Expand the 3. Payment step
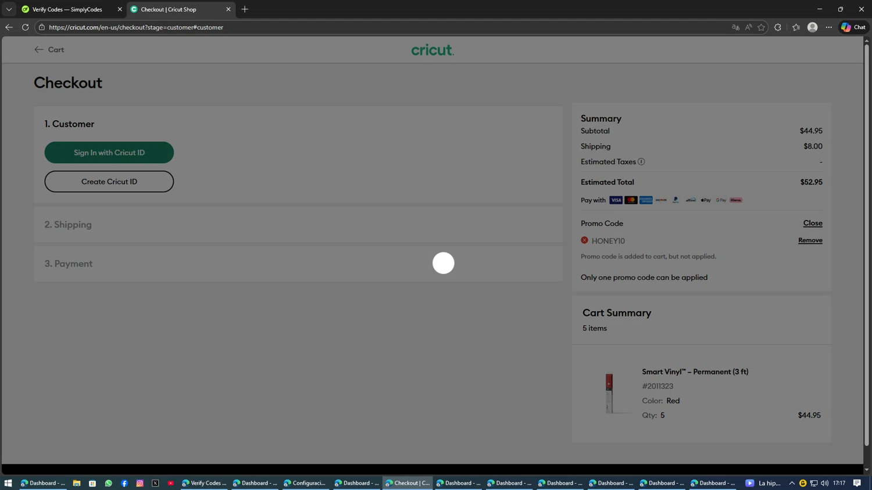This screenshot has height=490, width=872. (x=298, y=264)
